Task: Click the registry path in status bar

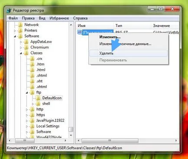Action: [x=65, y=148]
